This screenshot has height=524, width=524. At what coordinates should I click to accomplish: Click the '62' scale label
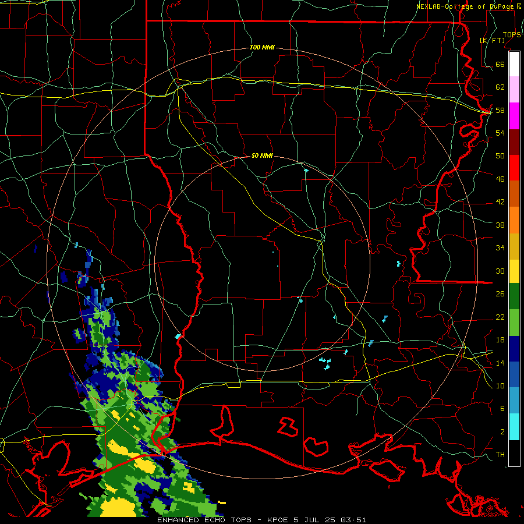(500, 87)
